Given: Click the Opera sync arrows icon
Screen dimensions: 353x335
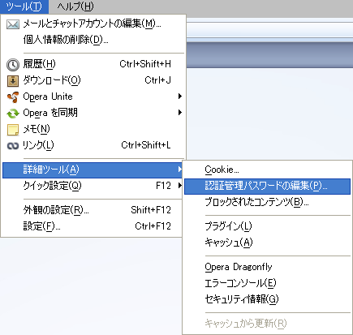Looking at the screenshot, I should tap(13, 114).
